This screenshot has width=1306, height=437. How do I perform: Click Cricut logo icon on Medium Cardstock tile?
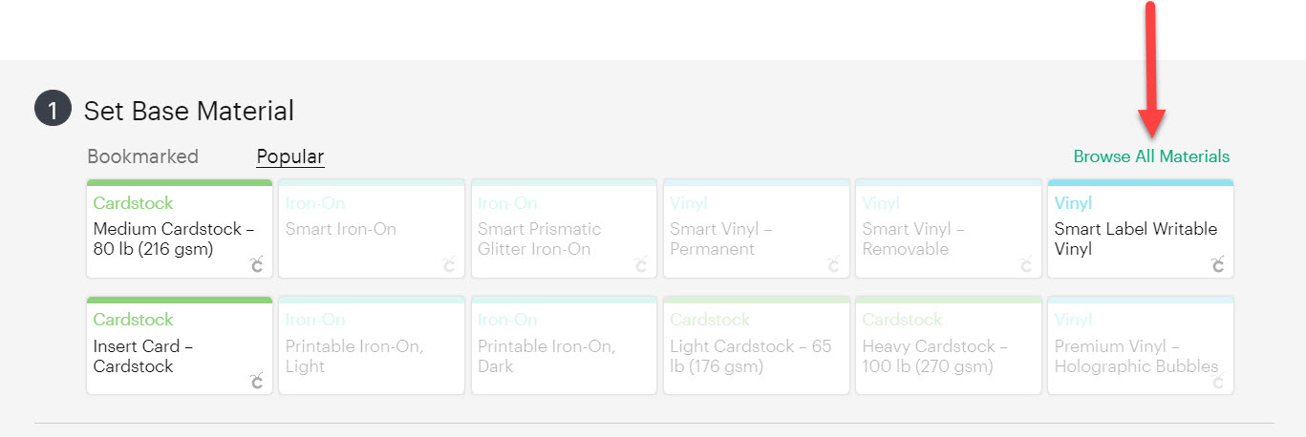(256, 264)
